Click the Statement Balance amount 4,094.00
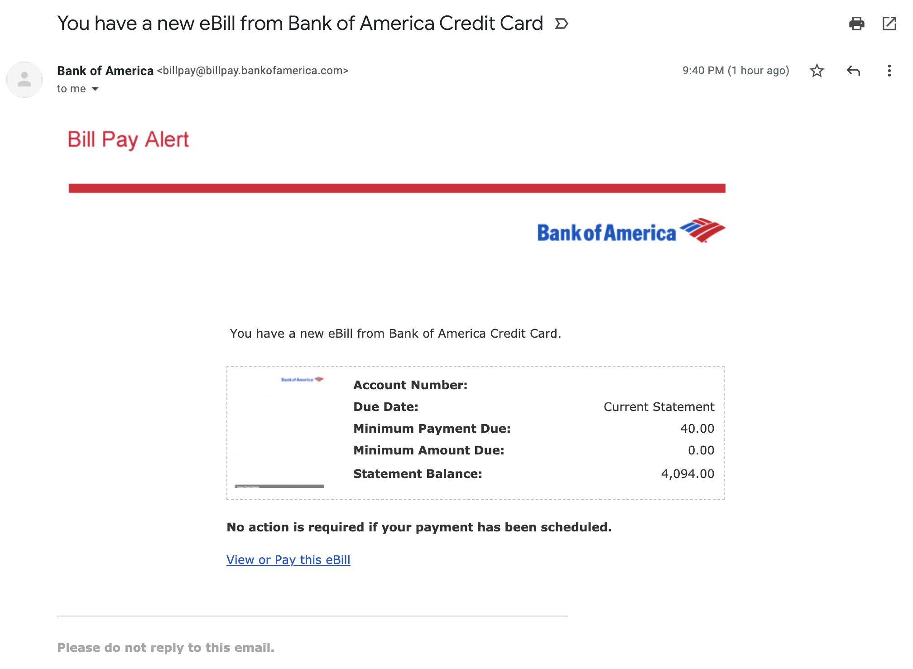This screenshot has width=913, height=669. [687, 474]
